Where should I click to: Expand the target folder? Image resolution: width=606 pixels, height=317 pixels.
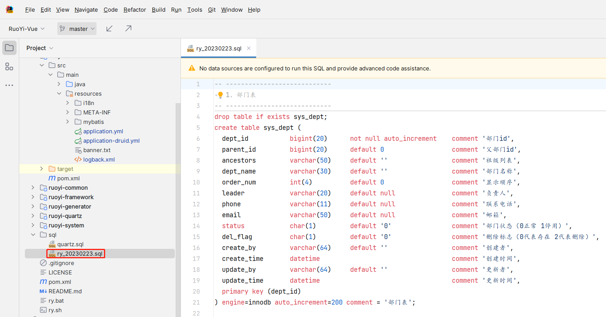coord(42,169)
